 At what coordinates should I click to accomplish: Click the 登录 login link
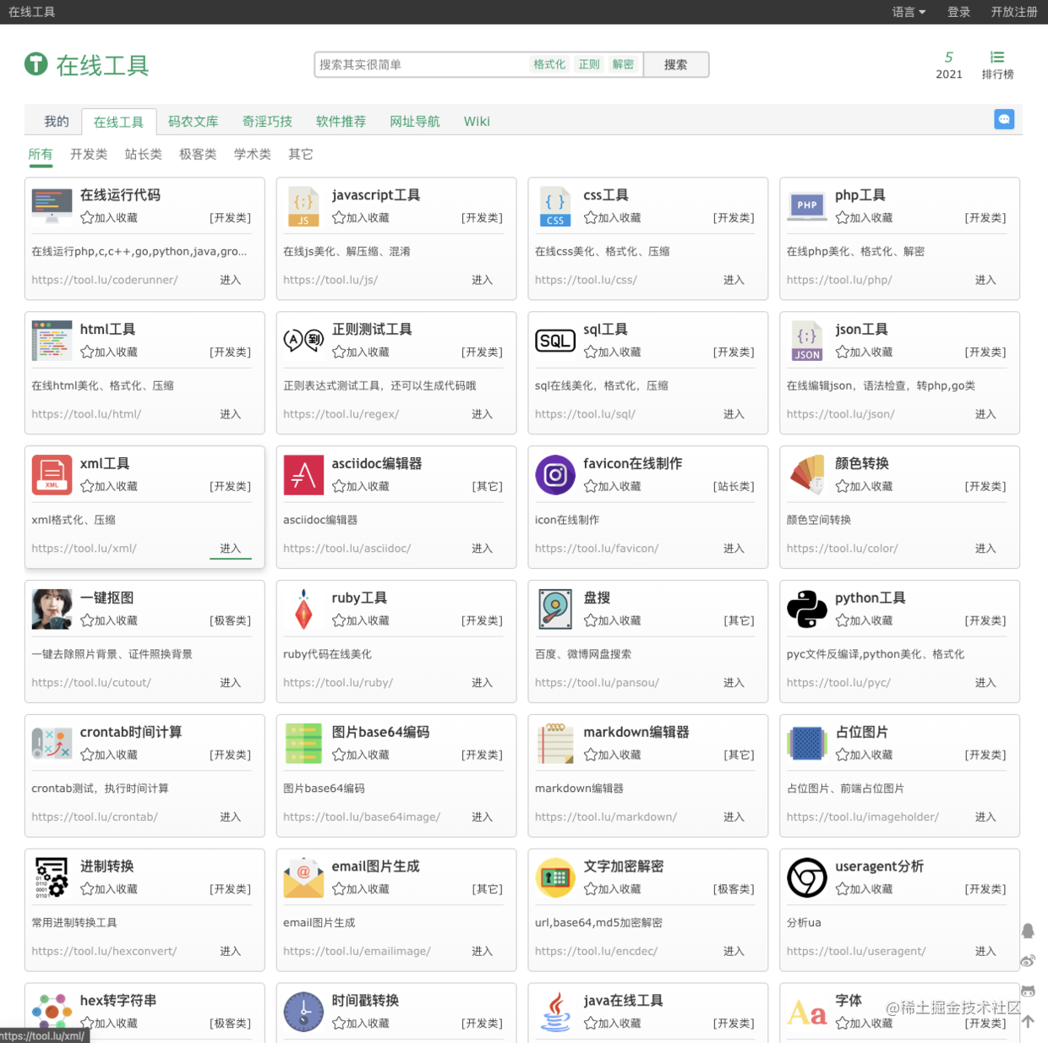pos(958,12)
